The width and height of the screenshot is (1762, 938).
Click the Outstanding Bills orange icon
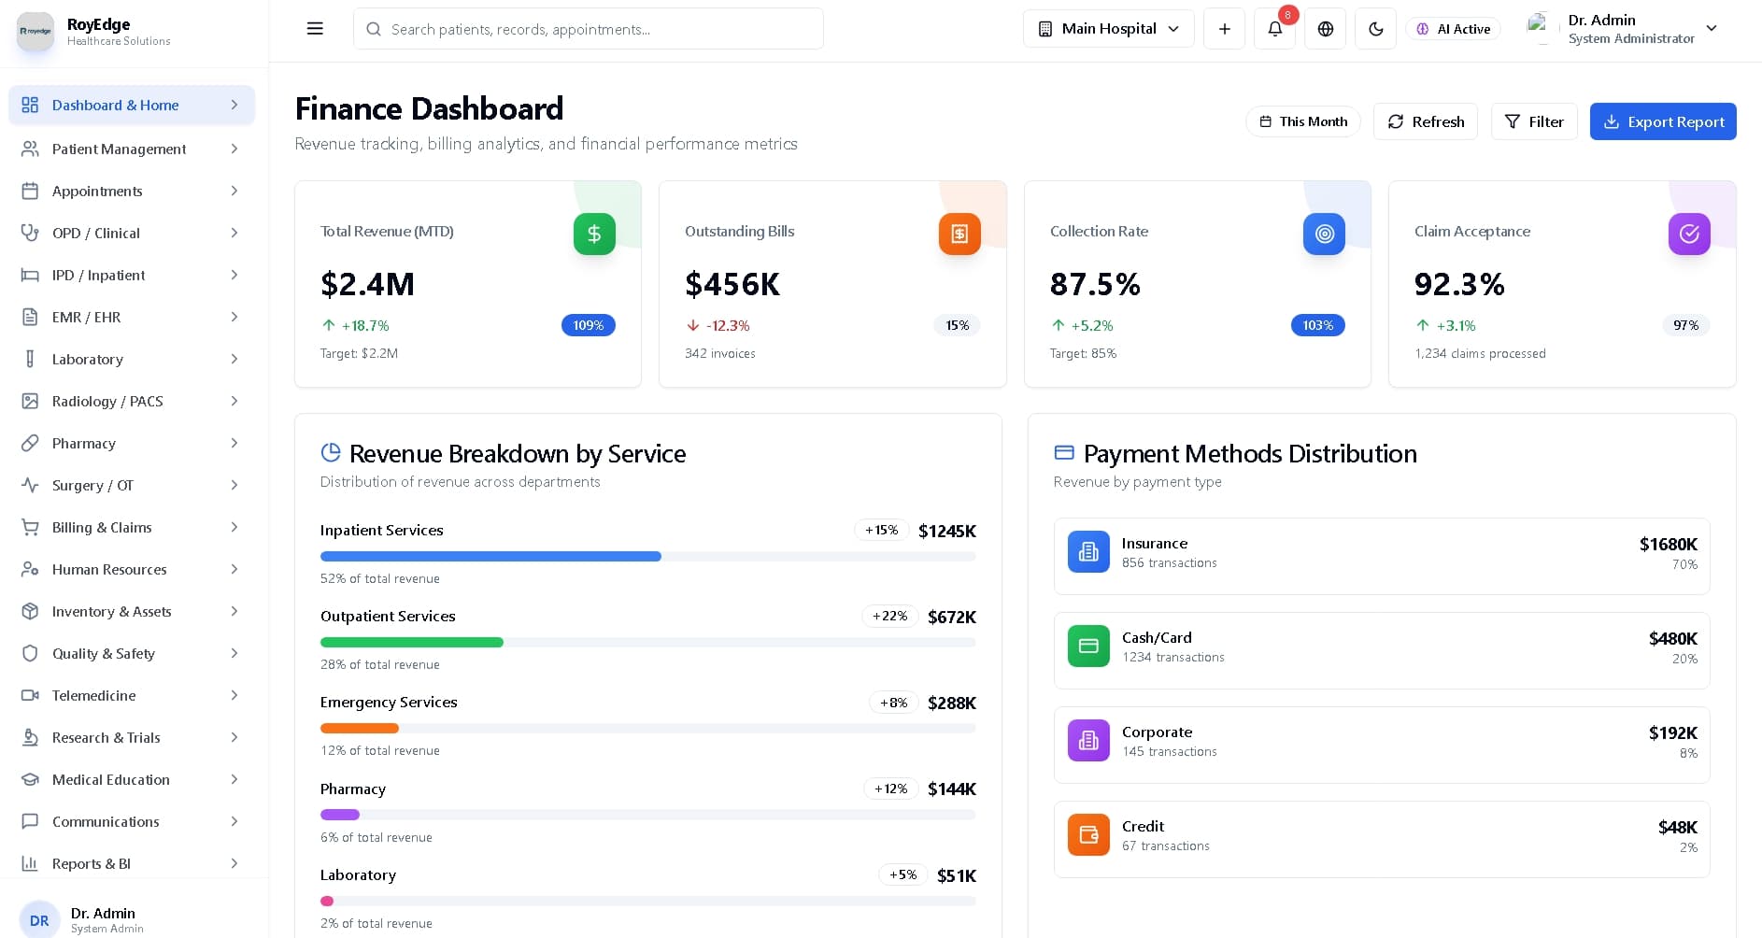[959, 234]
